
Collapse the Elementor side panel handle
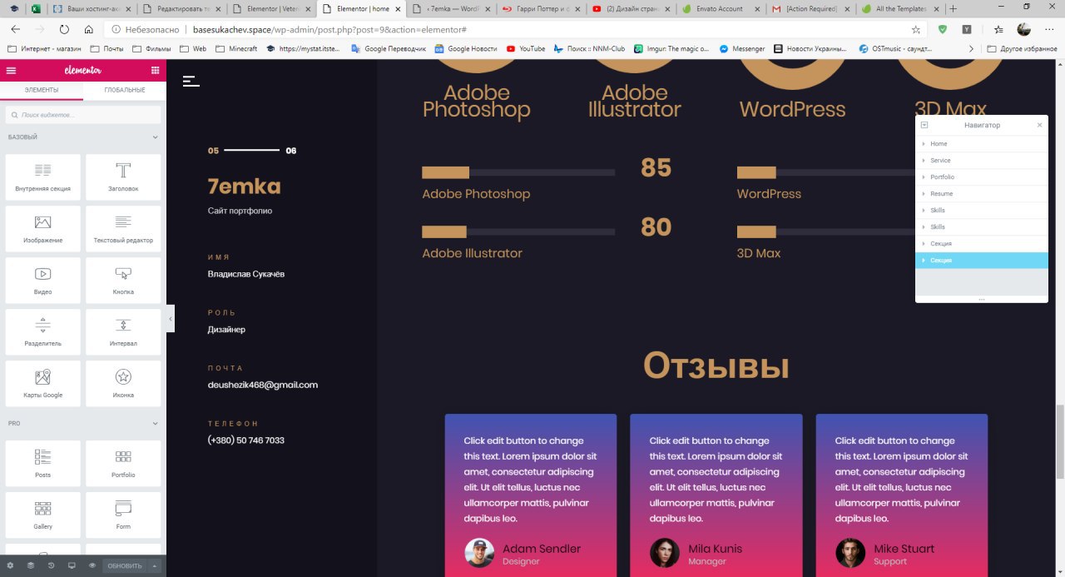click(171, 319)
